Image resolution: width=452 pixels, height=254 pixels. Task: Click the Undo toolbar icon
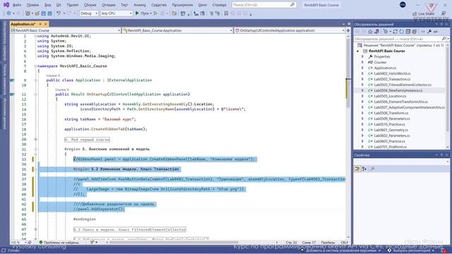tap(59, 13)
